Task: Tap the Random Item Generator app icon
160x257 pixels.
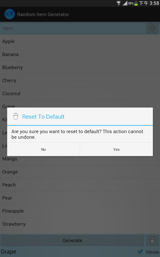Action: click(x=10, y=14)
